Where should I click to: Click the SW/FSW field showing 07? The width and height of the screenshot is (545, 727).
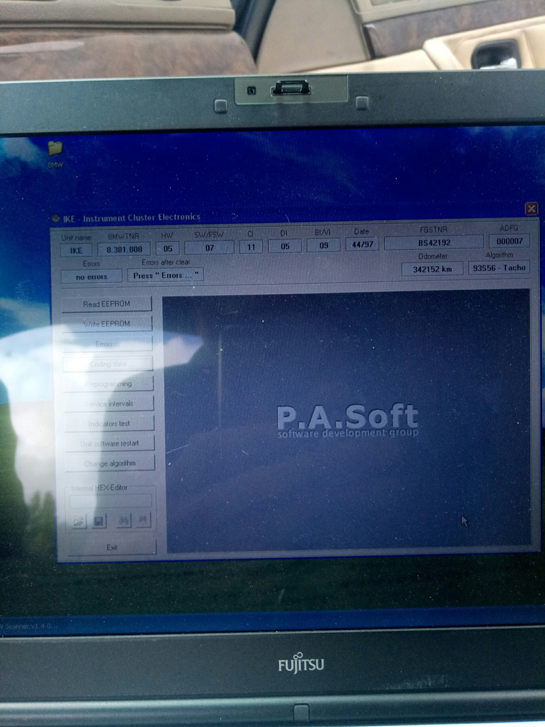209,248
